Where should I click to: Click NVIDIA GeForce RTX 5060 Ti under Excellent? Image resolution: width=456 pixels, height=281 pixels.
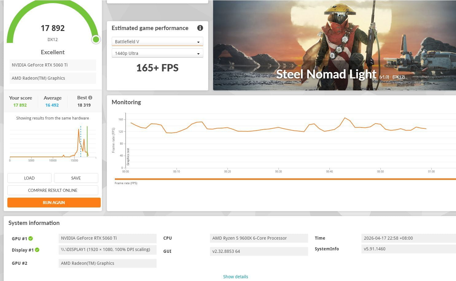53,65
